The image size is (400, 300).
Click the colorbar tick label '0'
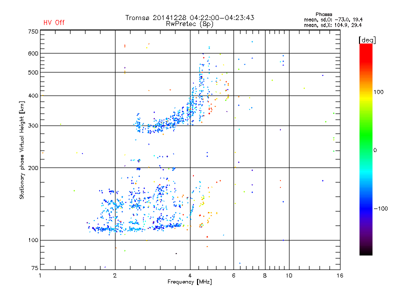pyautogui.click(x=375, y=150)
